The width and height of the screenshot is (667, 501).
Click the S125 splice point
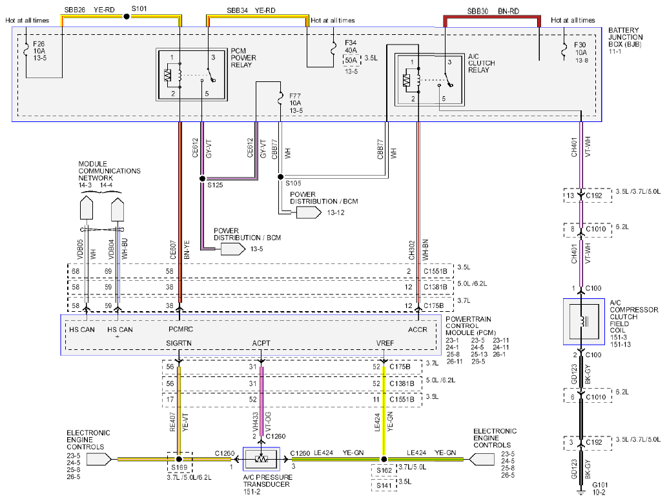point(203,179)
